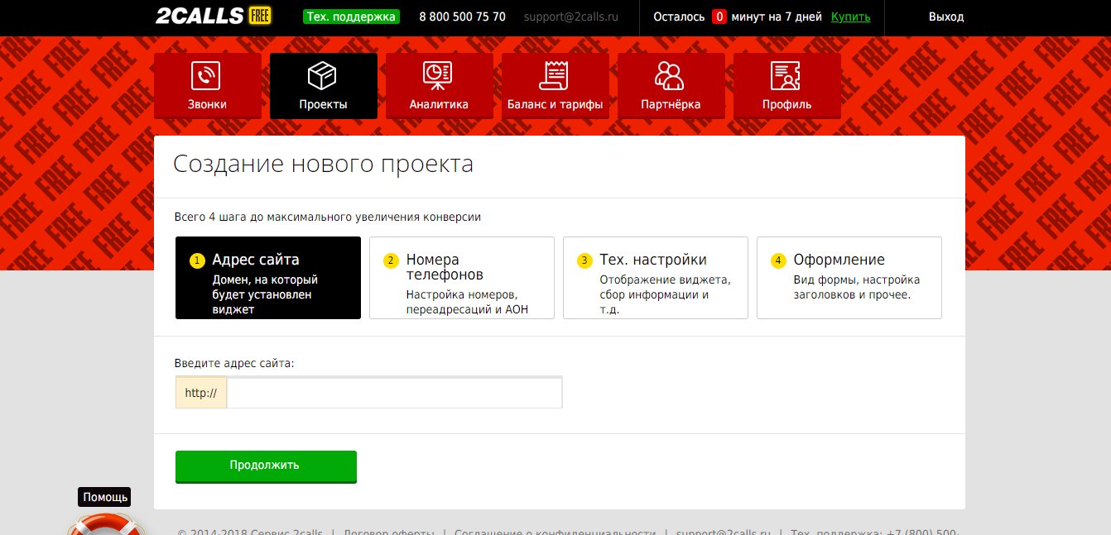Go to step 3 Тех. настройки
The image size is (1111, 535).
[656, 278]
